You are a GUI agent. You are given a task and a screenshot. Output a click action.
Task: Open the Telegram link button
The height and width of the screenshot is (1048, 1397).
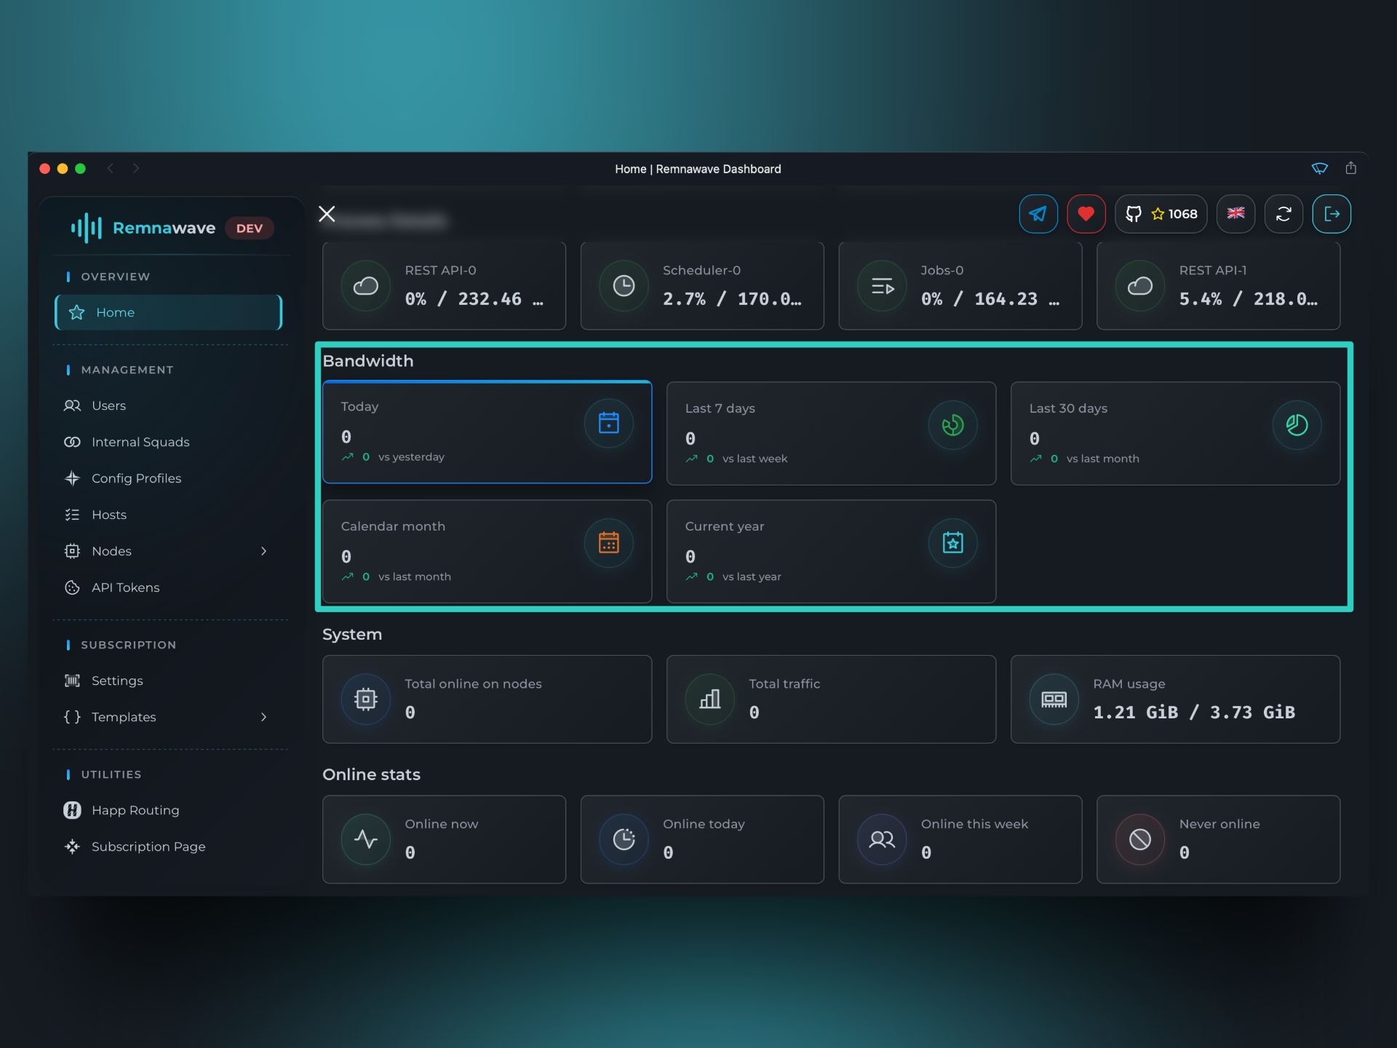click(1038, 214)
